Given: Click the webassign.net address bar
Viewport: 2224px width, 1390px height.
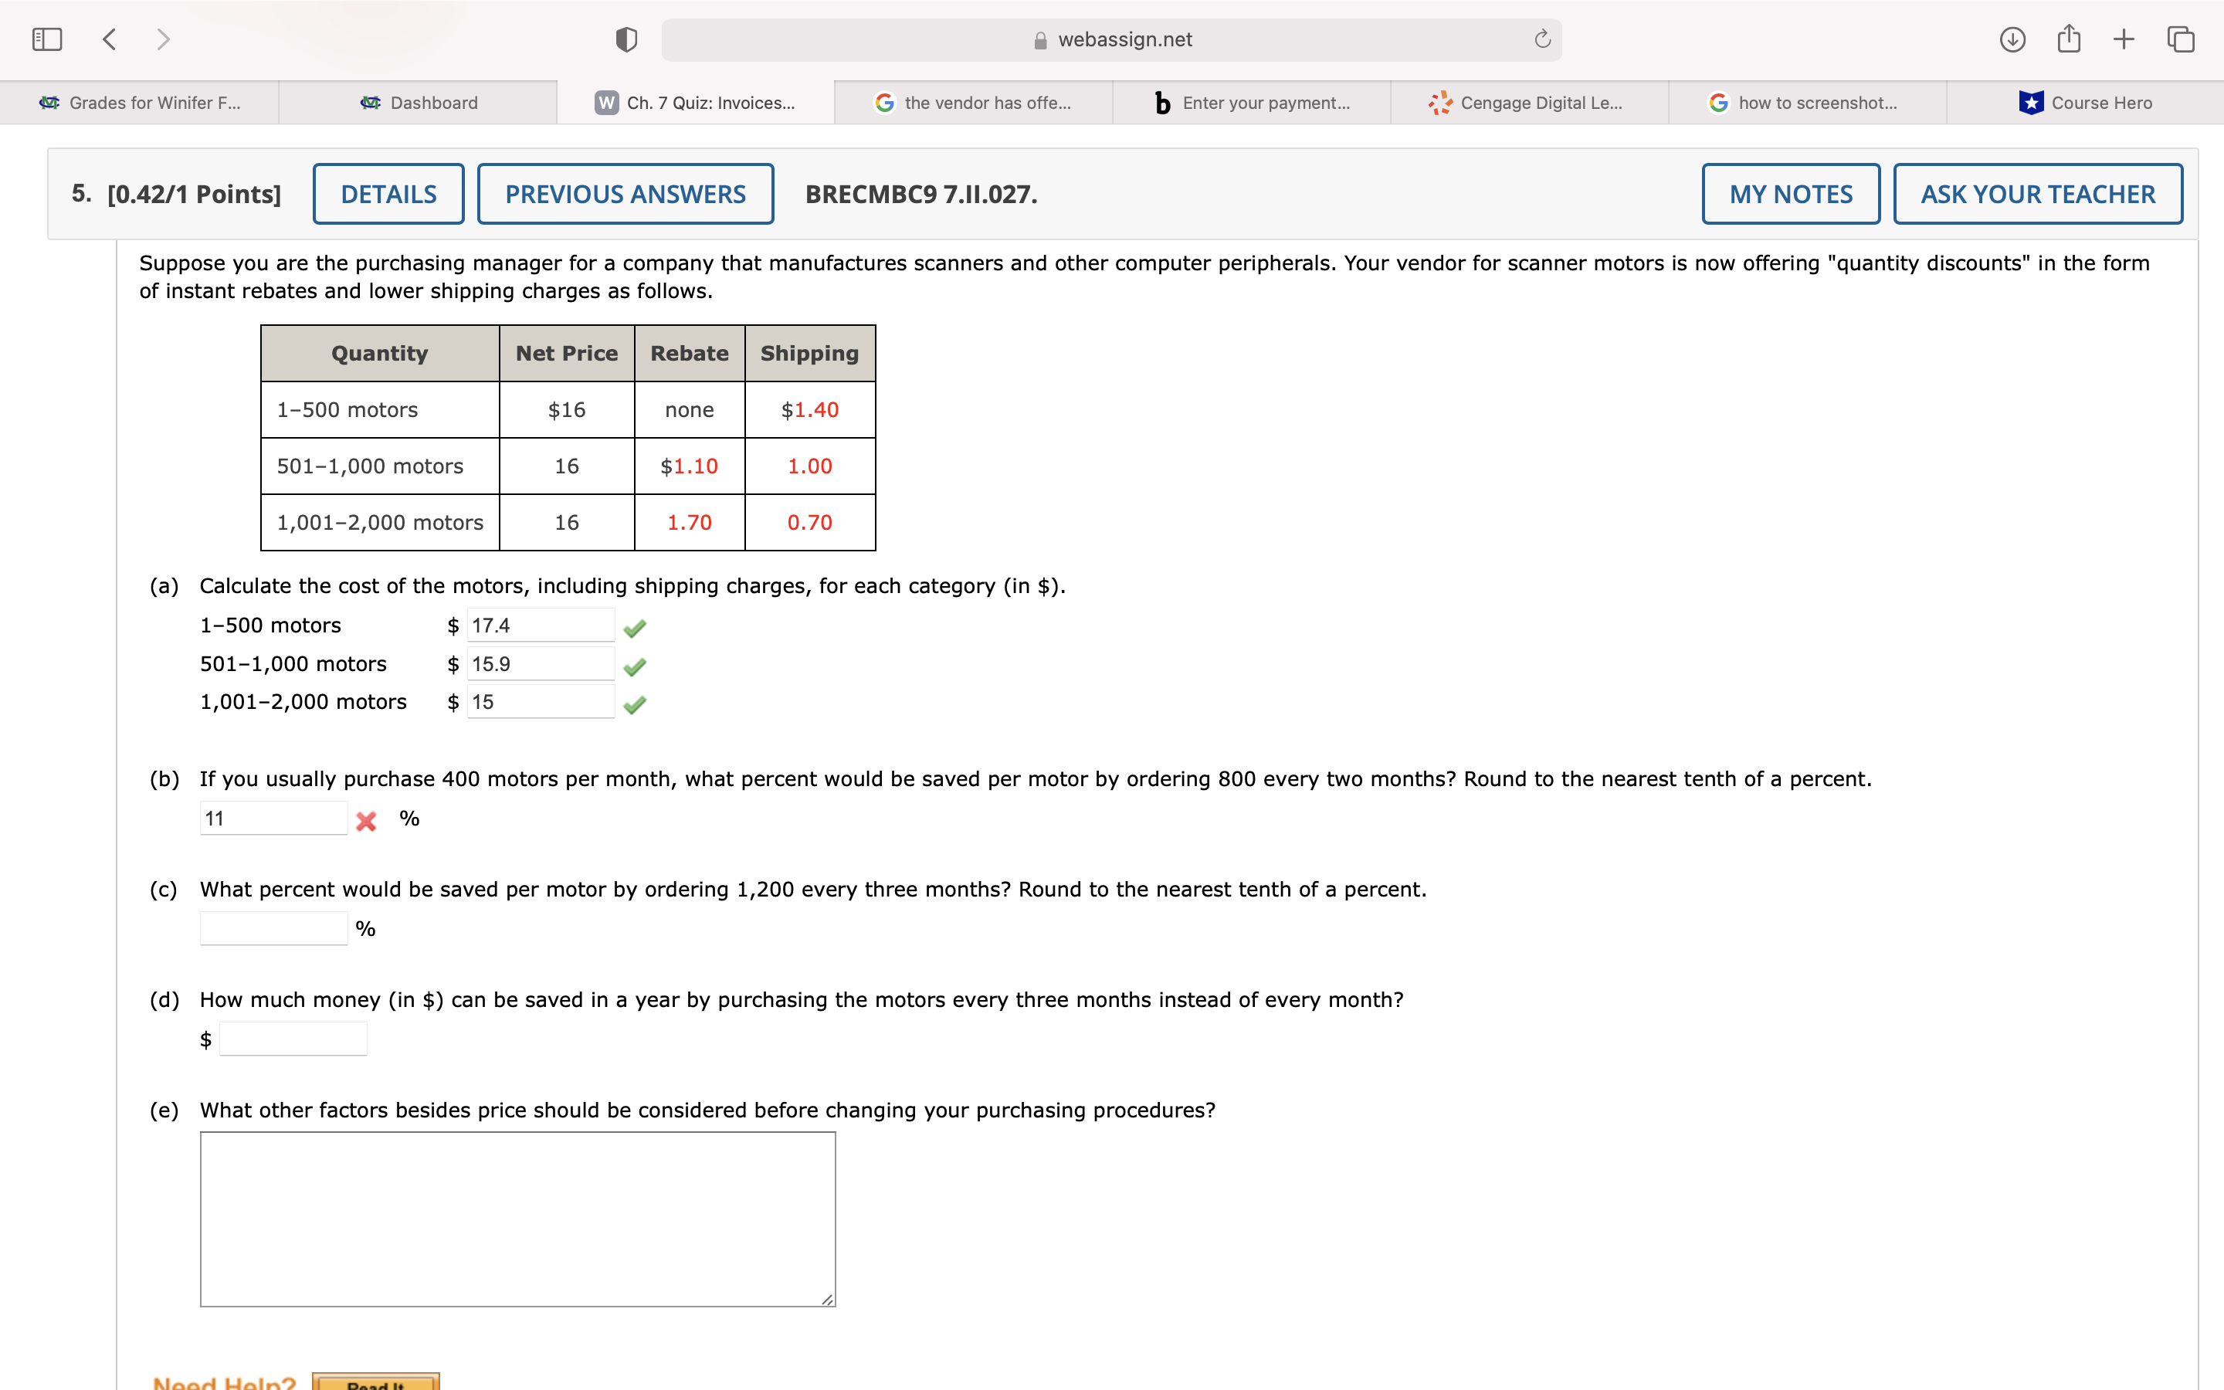Looking at the screenshot, I should 1110,39.
